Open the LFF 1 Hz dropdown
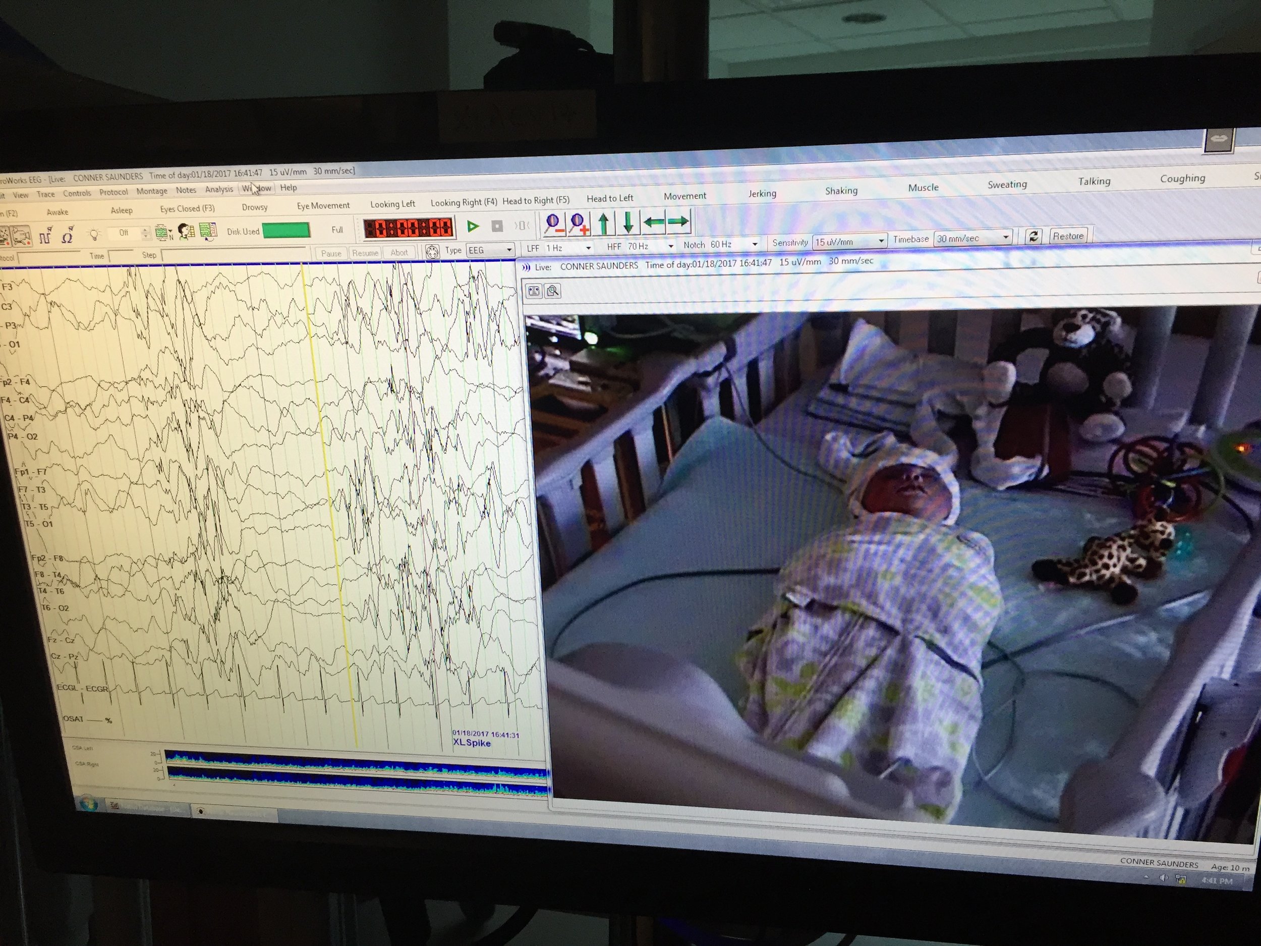 coord(569,248)
